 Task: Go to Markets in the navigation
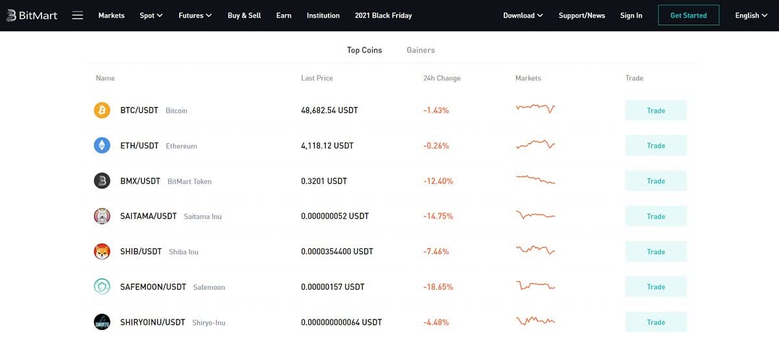point(111,16)
